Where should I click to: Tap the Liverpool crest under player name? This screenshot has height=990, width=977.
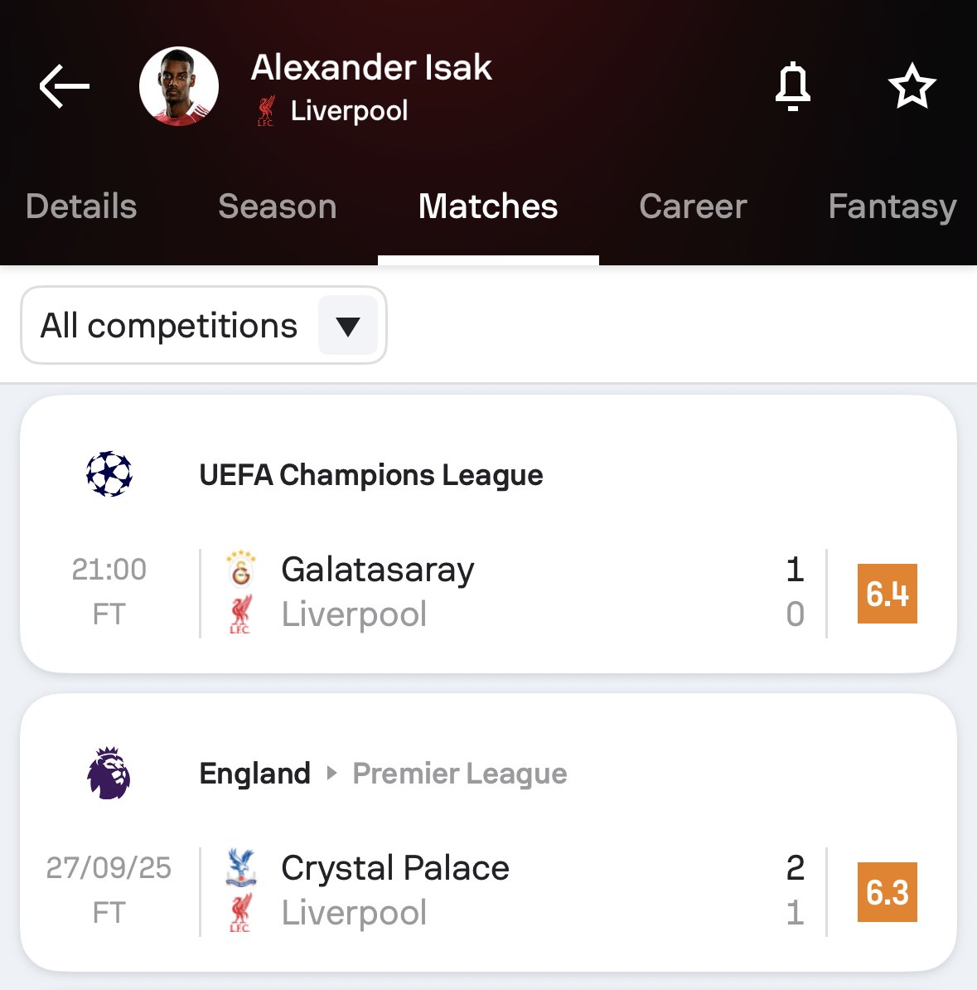coord(266,111)
